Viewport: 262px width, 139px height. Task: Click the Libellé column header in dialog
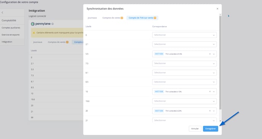[88, 27]
